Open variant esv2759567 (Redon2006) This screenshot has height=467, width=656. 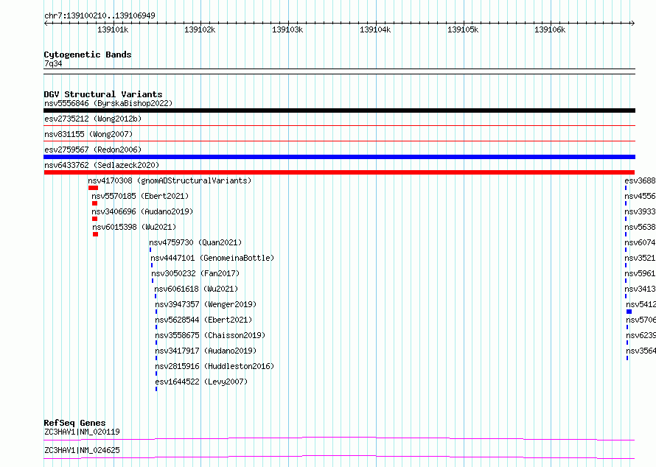click(93, 150)
